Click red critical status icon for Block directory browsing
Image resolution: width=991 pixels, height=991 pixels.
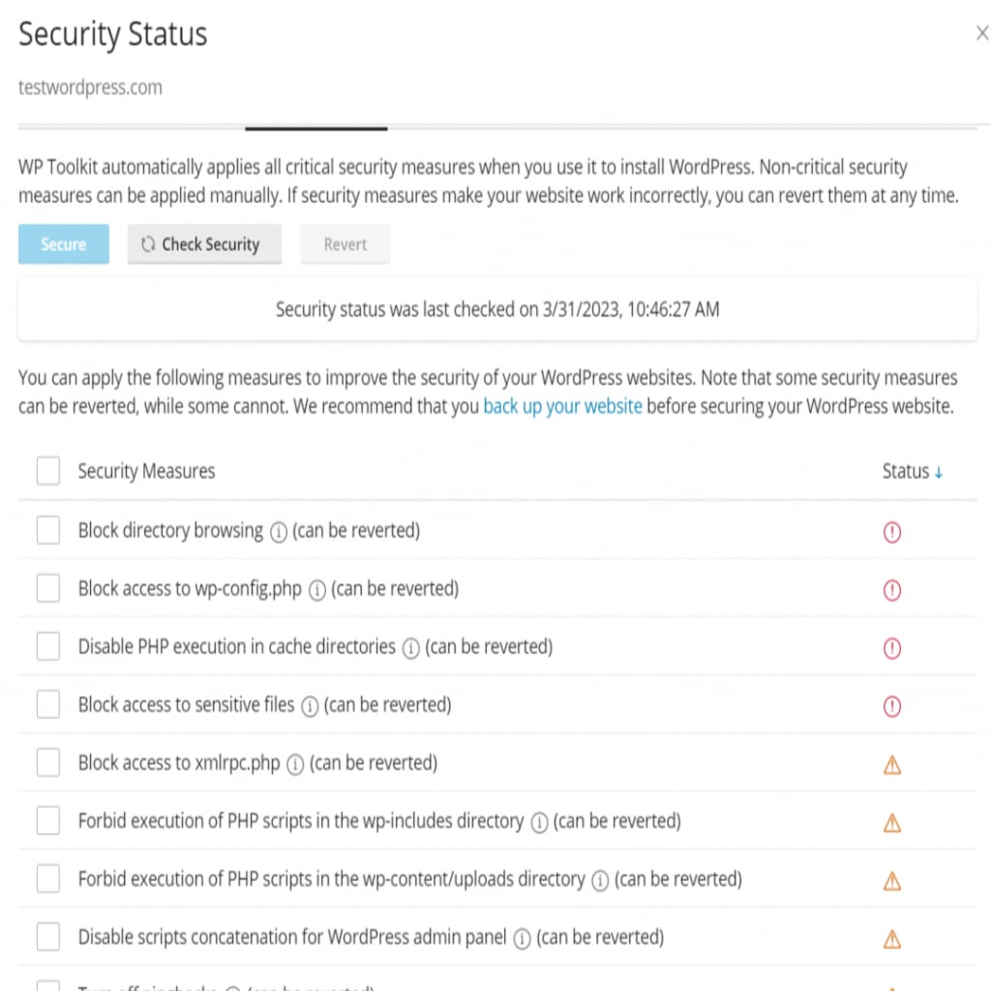pyautogui.click(x=891, y=532)
